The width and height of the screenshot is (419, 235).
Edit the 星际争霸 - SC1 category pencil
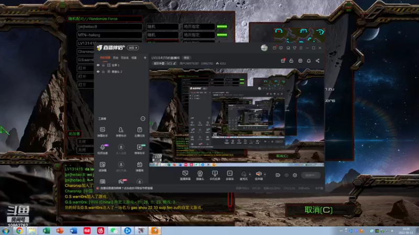(174, 63)
